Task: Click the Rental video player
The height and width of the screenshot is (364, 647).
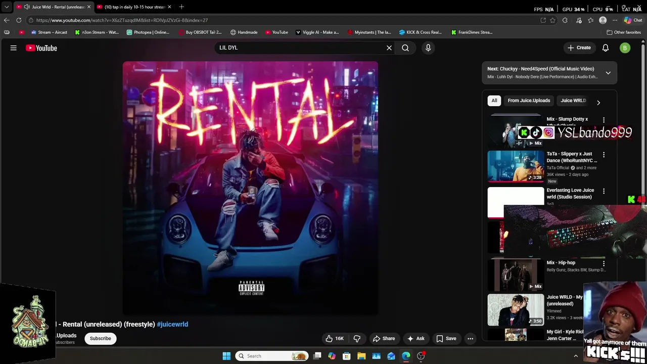Action: tap(250, 188)
